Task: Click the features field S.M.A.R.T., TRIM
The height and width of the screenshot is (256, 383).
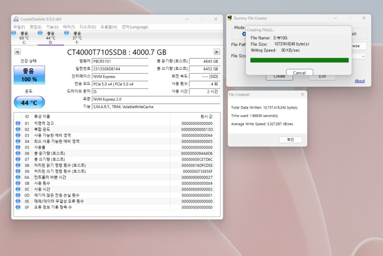Action: [x=156, y=107]
